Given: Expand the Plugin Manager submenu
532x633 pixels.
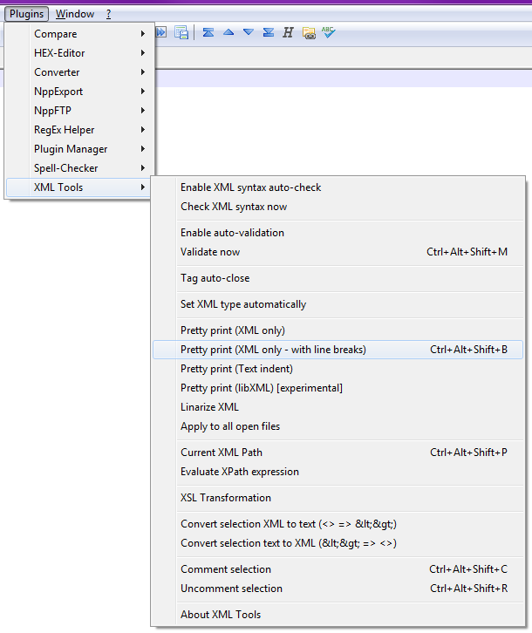Looking at the screenshot, I should [79, 149].
